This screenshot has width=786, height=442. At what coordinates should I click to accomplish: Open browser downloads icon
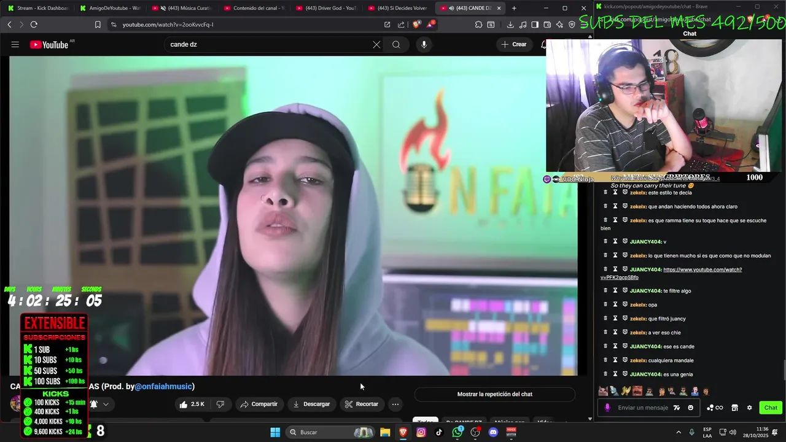point(510,25)
